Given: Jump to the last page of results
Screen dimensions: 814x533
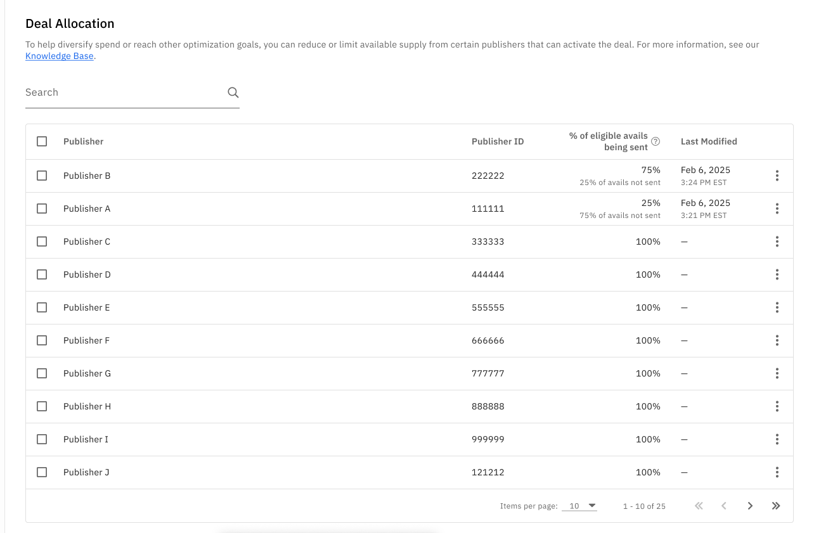Looking at the screenshot, I should 776,506.
